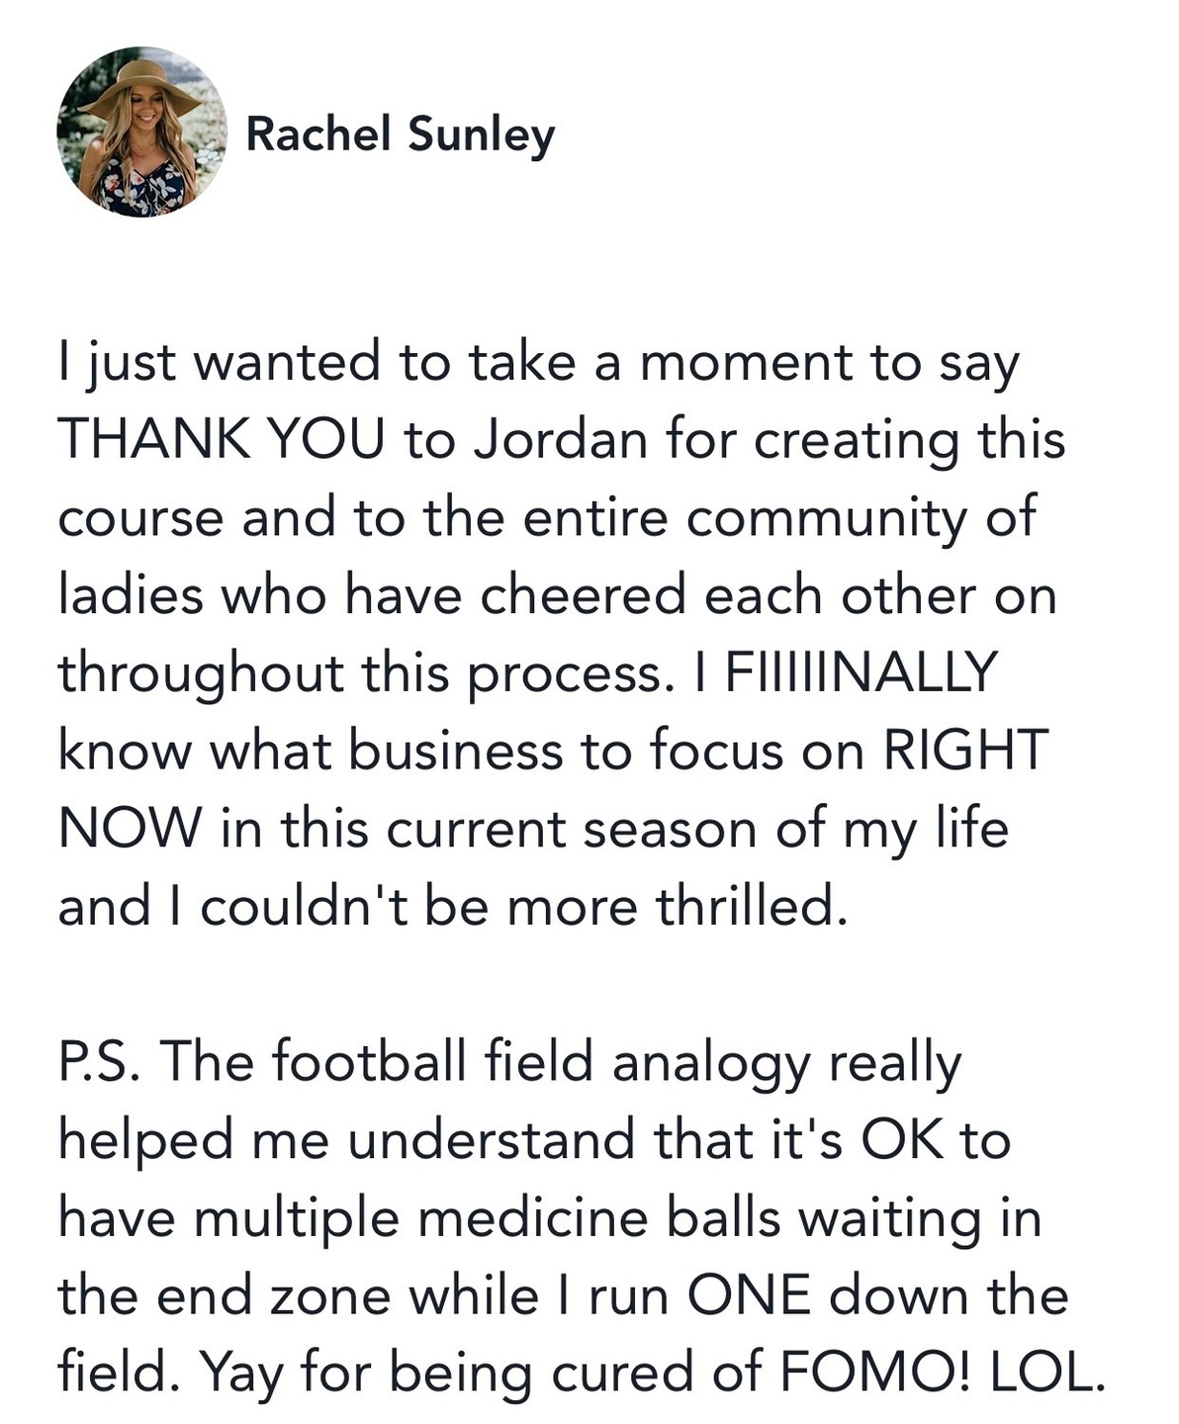Open the Rachel Sunley name link
Viewport: 1179px width, 1424px height.
400,133
